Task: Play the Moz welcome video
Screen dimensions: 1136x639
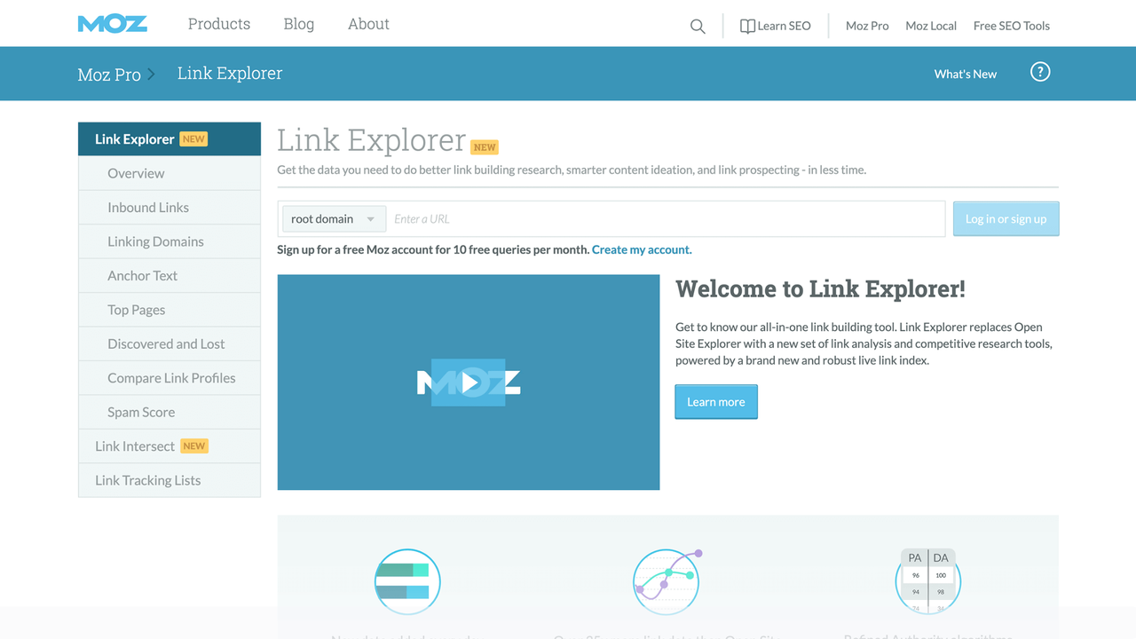Action: [x=469, y=383]
